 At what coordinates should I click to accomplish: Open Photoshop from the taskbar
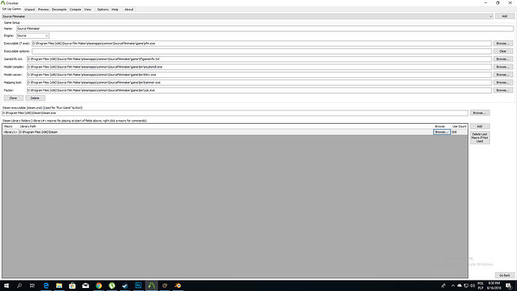138,286
